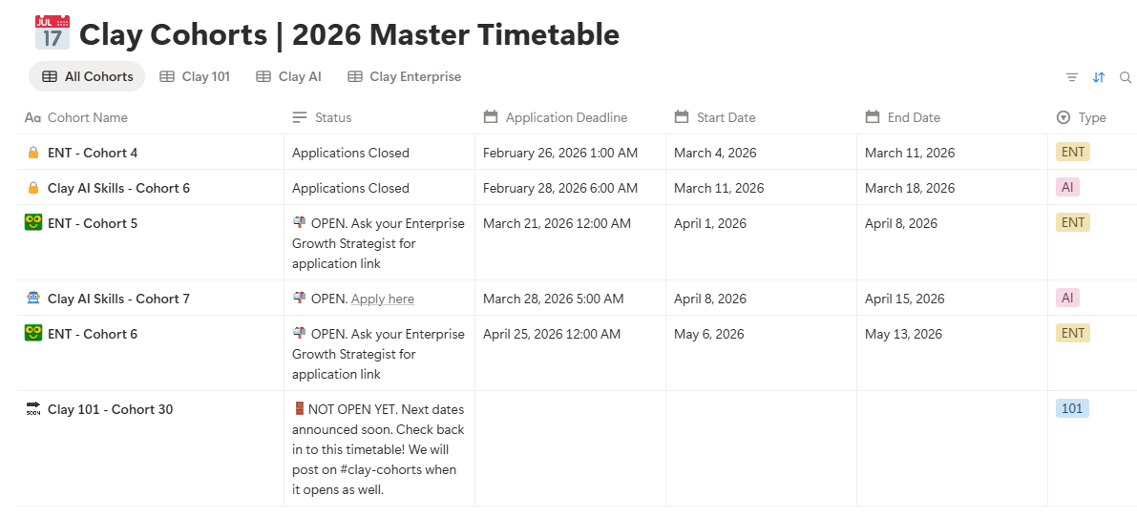
Task: Click green face icon of ENT - Cohort 5
Action: pos(33,222)
